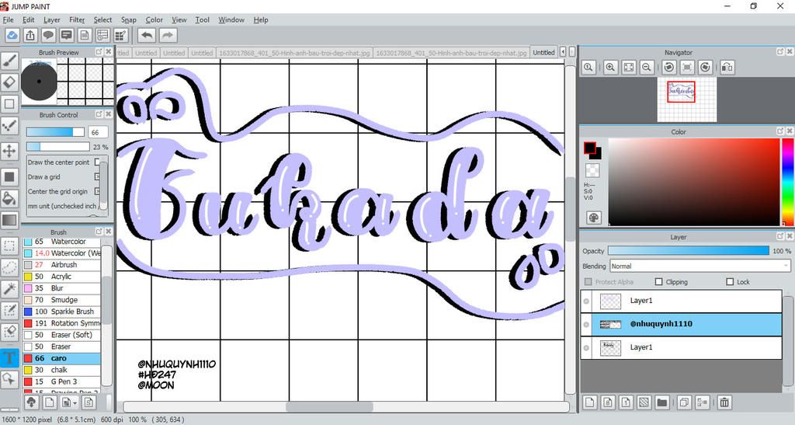The height and width of the screenshot is (425, 795).
Task: Enable the Clipping checkbox
Action: (658, 281)
